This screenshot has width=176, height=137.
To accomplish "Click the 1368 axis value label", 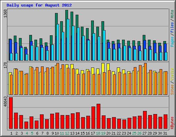I will point(5,13).
